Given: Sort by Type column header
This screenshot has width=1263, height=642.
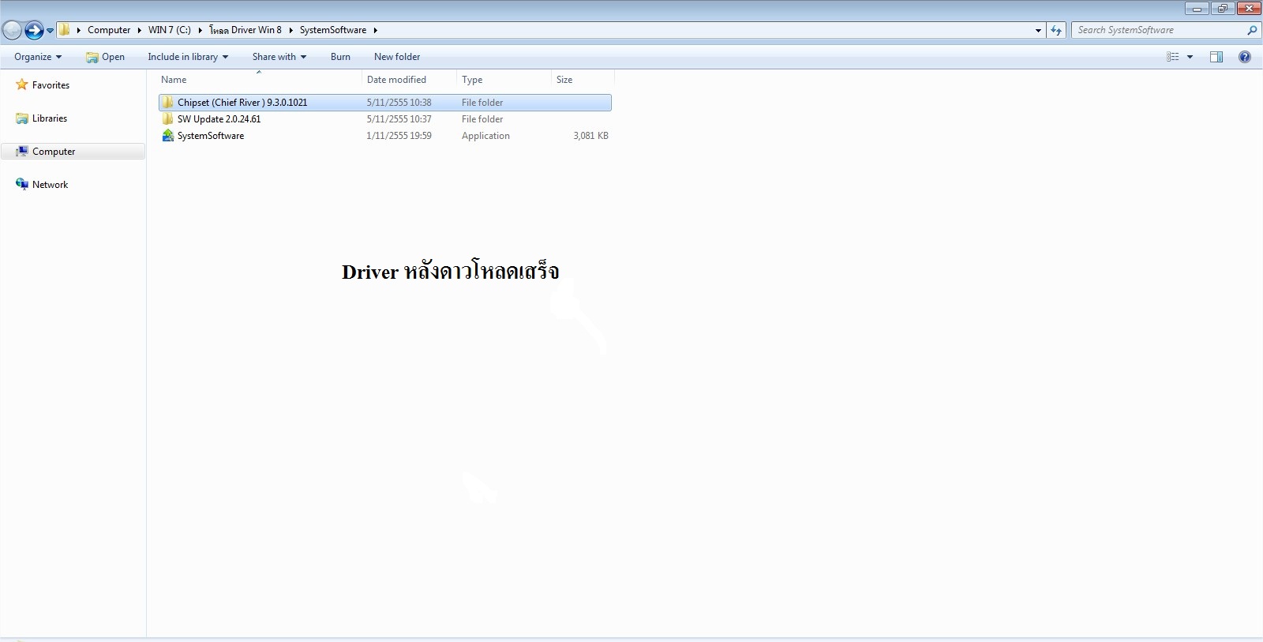Looking at the screenshot, I should coord(504,80).
